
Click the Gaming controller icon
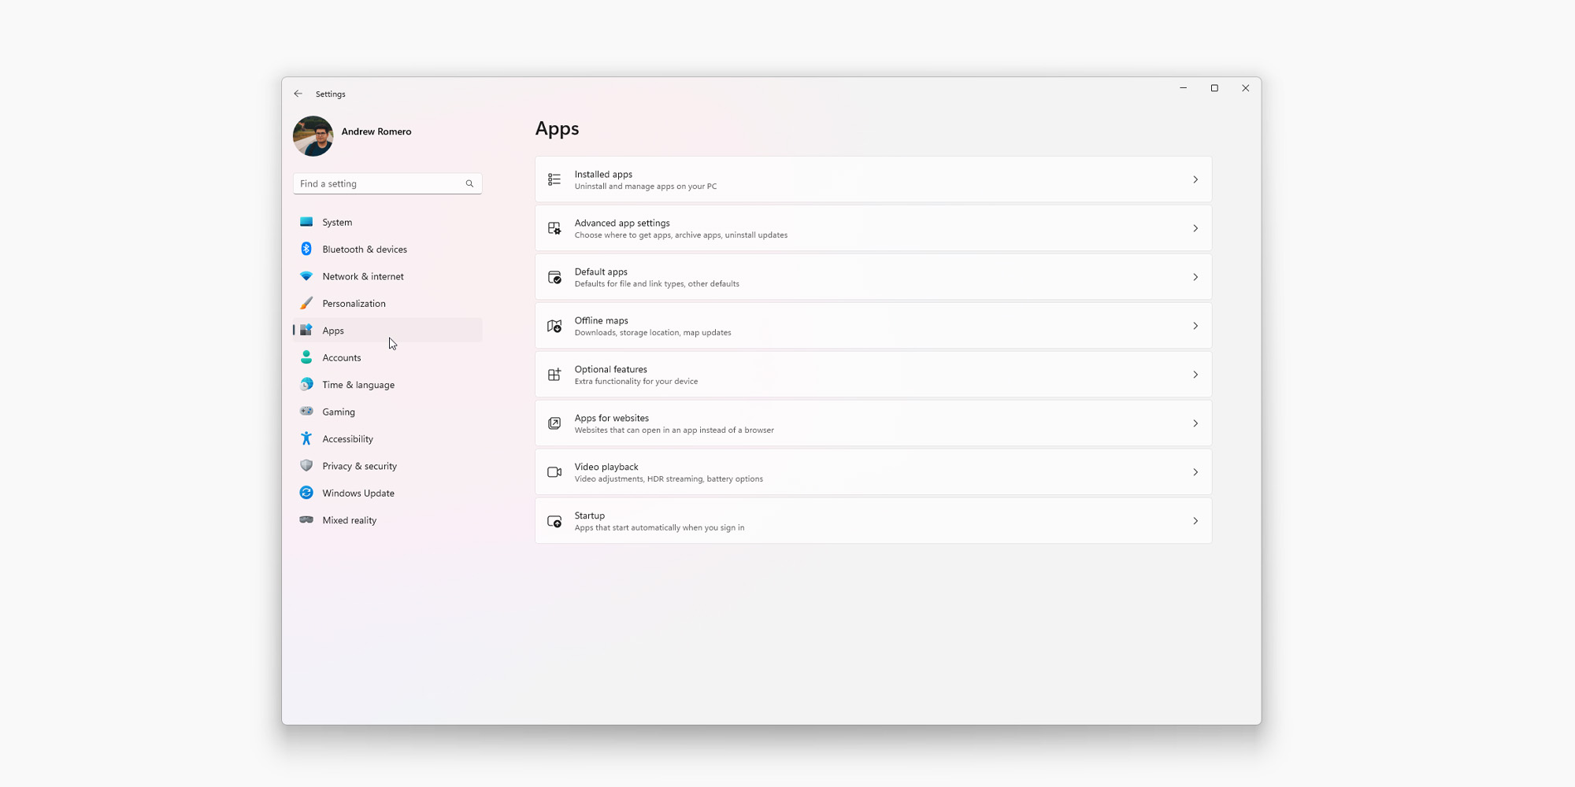click(306, 412)
